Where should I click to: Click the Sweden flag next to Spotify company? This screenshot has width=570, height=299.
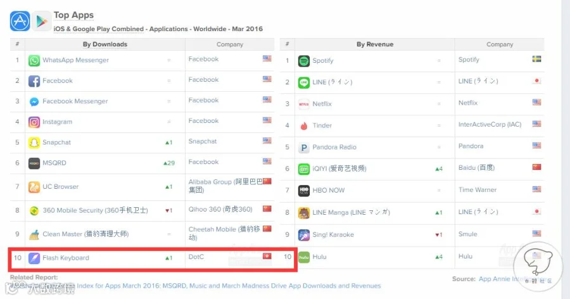pyautogui.click(x=536, y=59)
